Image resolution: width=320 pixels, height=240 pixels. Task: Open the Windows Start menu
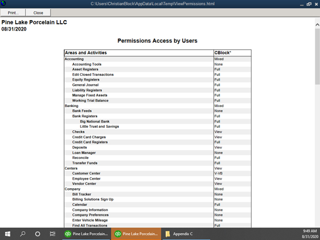7,234
